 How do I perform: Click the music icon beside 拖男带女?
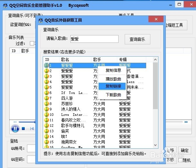click(x=47, y=142)
